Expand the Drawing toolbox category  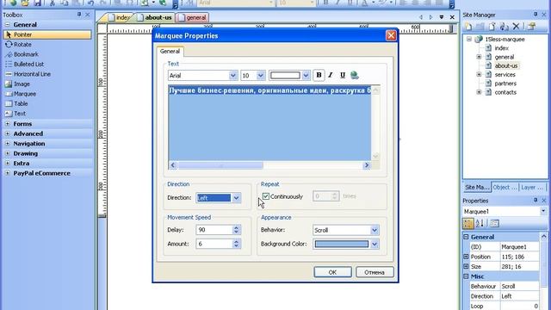pyautogui.click(x=8, y=153)
